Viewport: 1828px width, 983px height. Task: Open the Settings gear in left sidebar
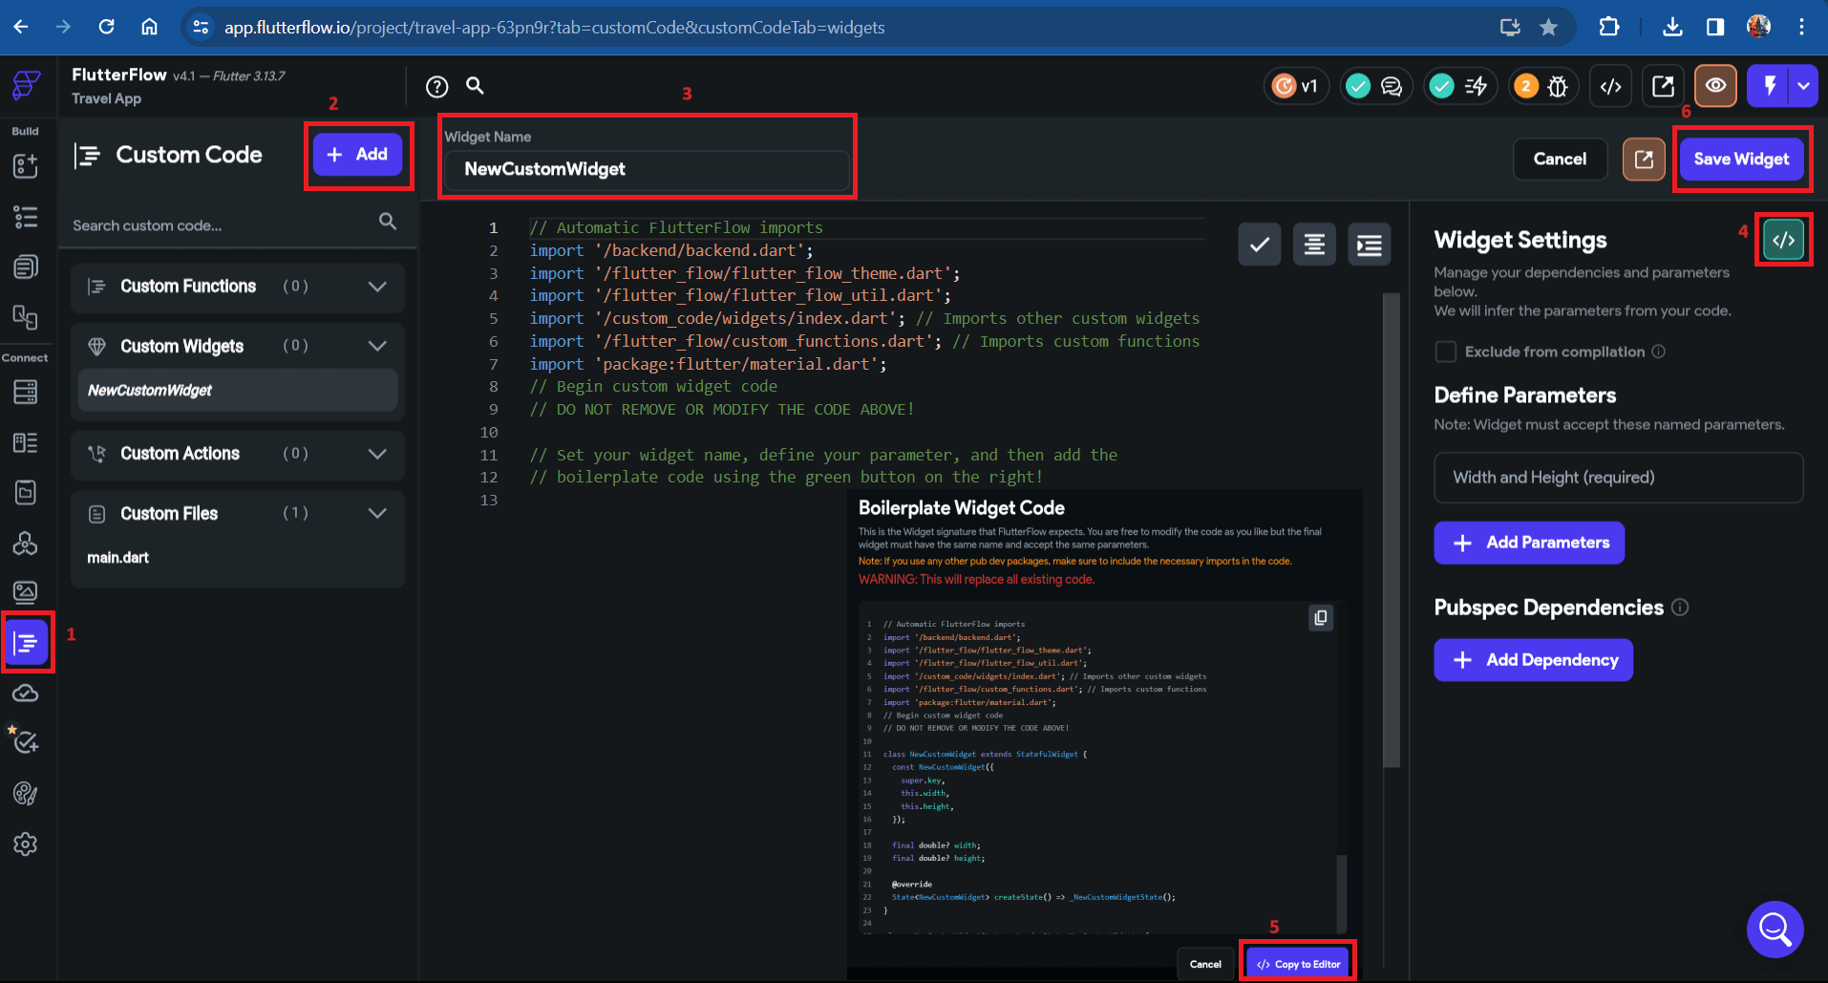point(26,844)
